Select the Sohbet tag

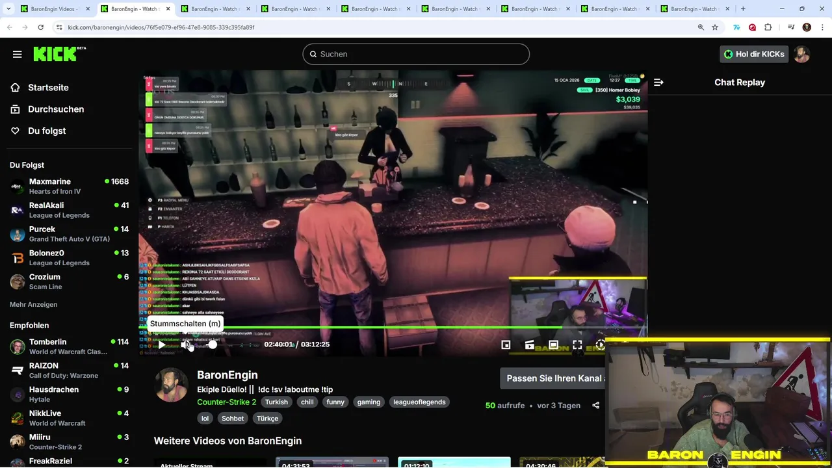pyautogui.click(x=233, y=419)
